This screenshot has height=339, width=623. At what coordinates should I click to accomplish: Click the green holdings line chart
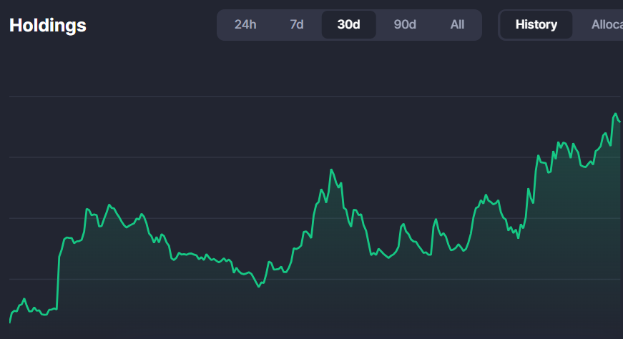(x=315, y=218)
